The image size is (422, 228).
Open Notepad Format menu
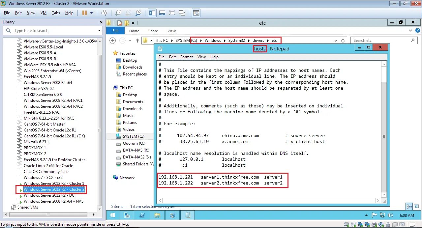(187, 57)
